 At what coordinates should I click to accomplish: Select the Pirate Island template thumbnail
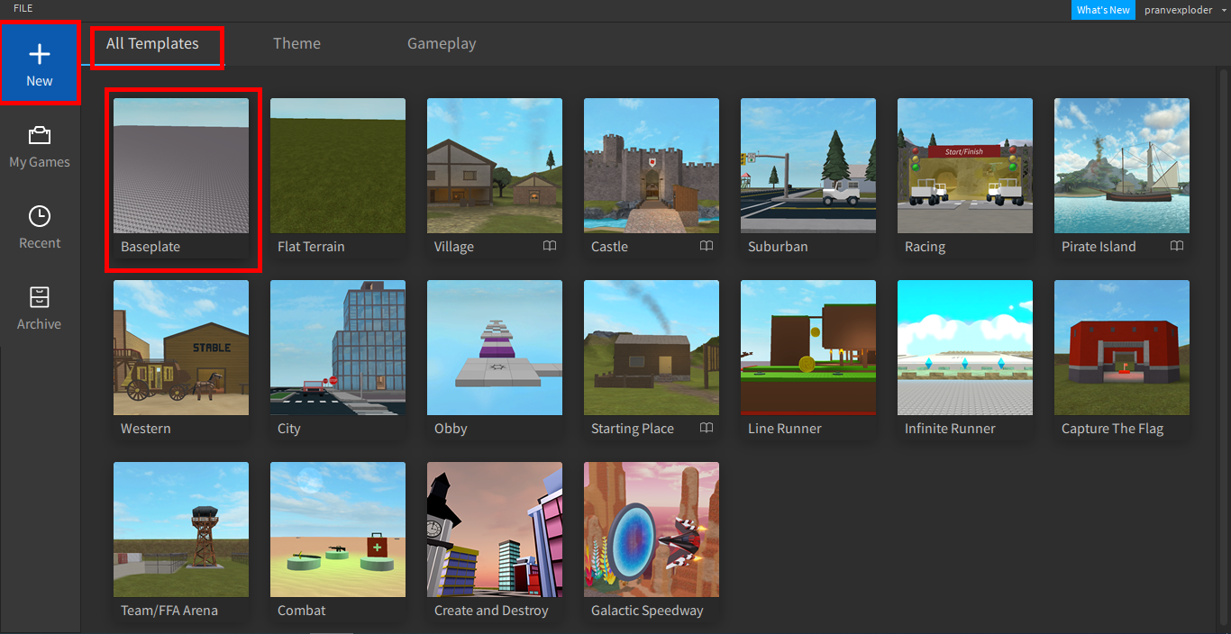point(1122,166)
